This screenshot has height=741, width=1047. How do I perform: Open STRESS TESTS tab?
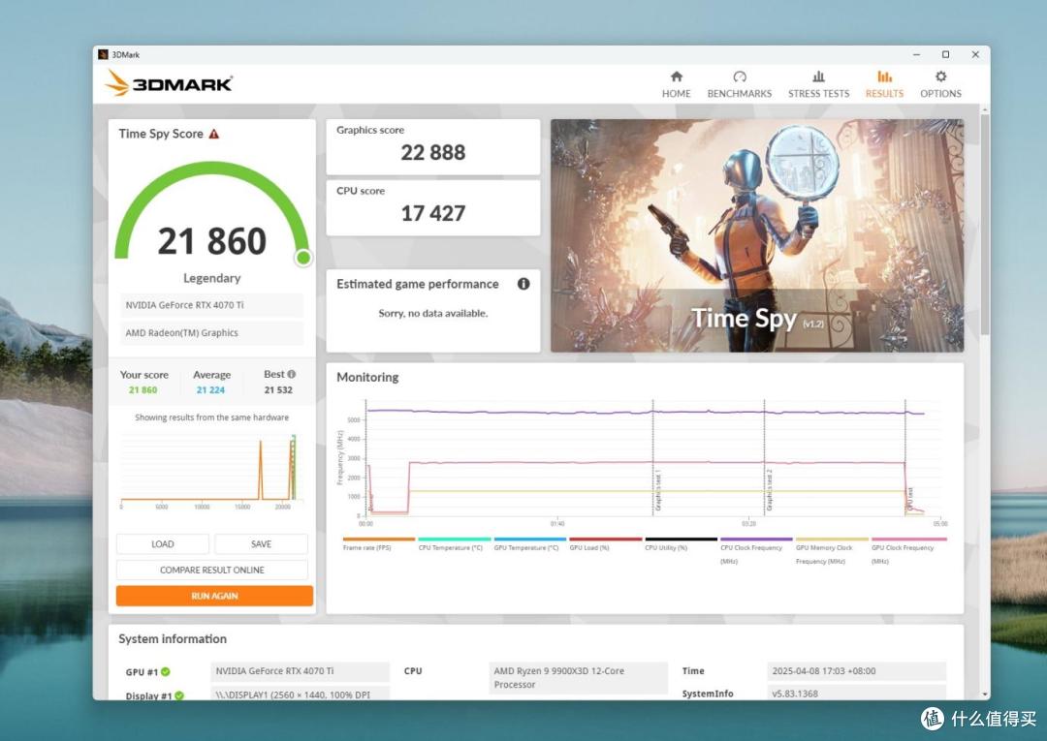click(818, 84)
